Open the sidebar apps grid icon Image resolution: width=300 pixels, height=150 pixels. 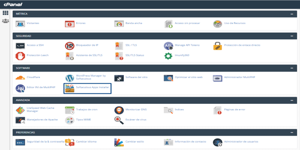(5, 13)
